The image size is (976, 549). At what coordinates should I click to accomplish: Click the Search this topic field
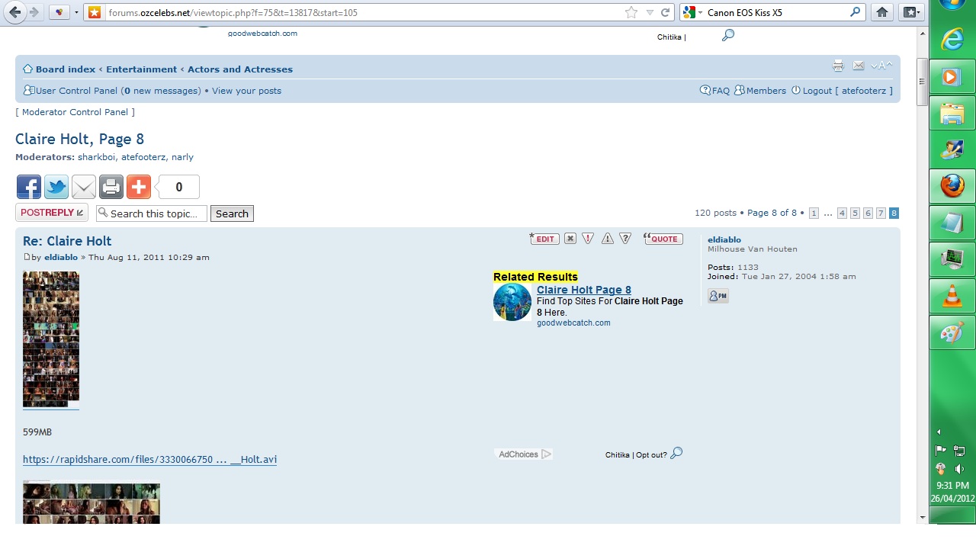tap(152, 213)
